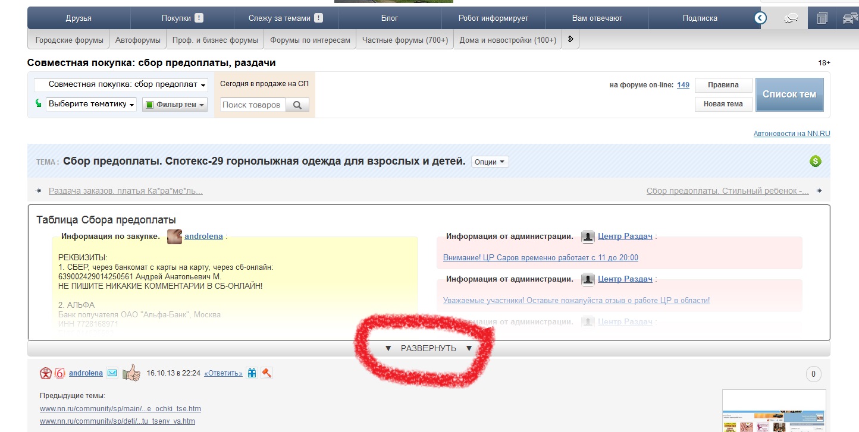Click the Список тем button
Image resolution: width=859 pixels, height=432 pixels.
coord(789,94)
